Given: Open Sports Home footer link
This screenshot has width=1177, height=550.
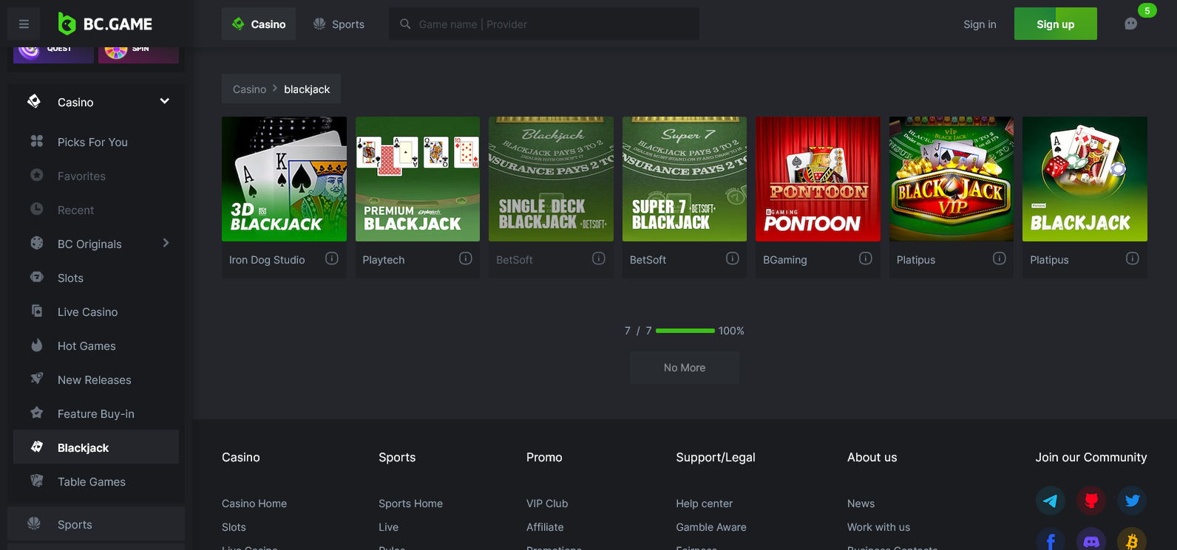Looking at the screenshot, I should pyautogui.click(x=410, y=503).
